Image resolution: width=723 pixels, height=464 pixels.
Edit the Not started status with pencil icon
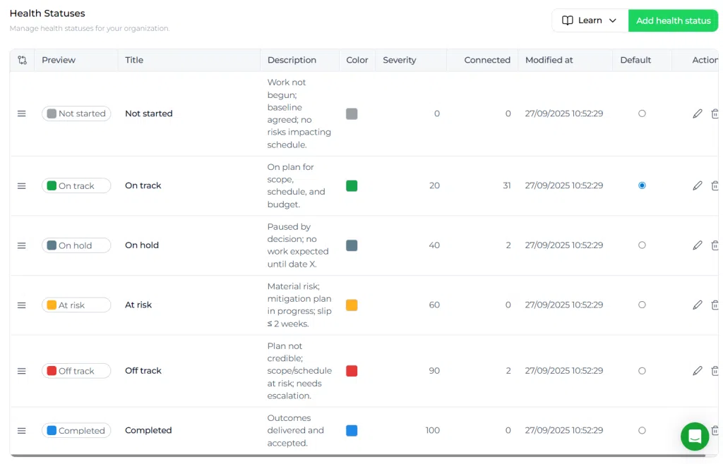[697, 114]
